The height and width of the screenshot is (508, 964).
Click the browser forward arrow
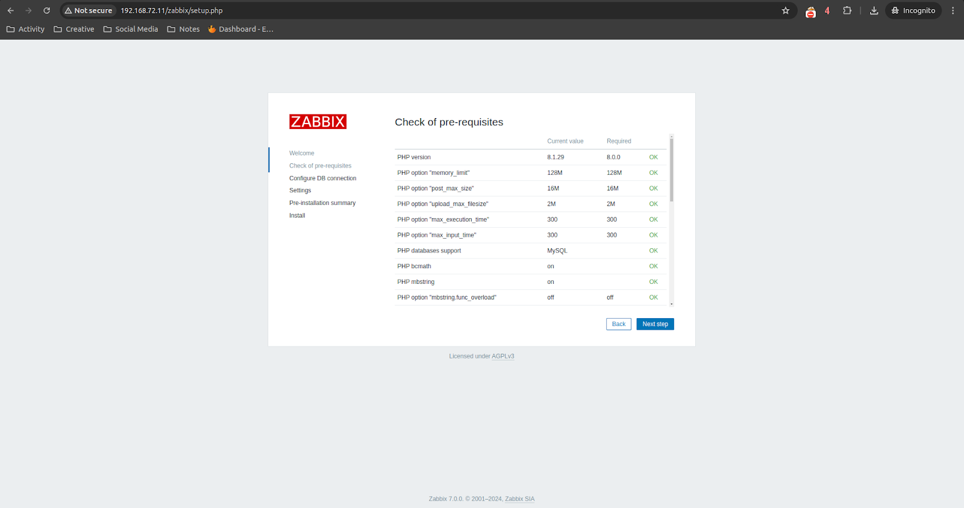[28, 11]
